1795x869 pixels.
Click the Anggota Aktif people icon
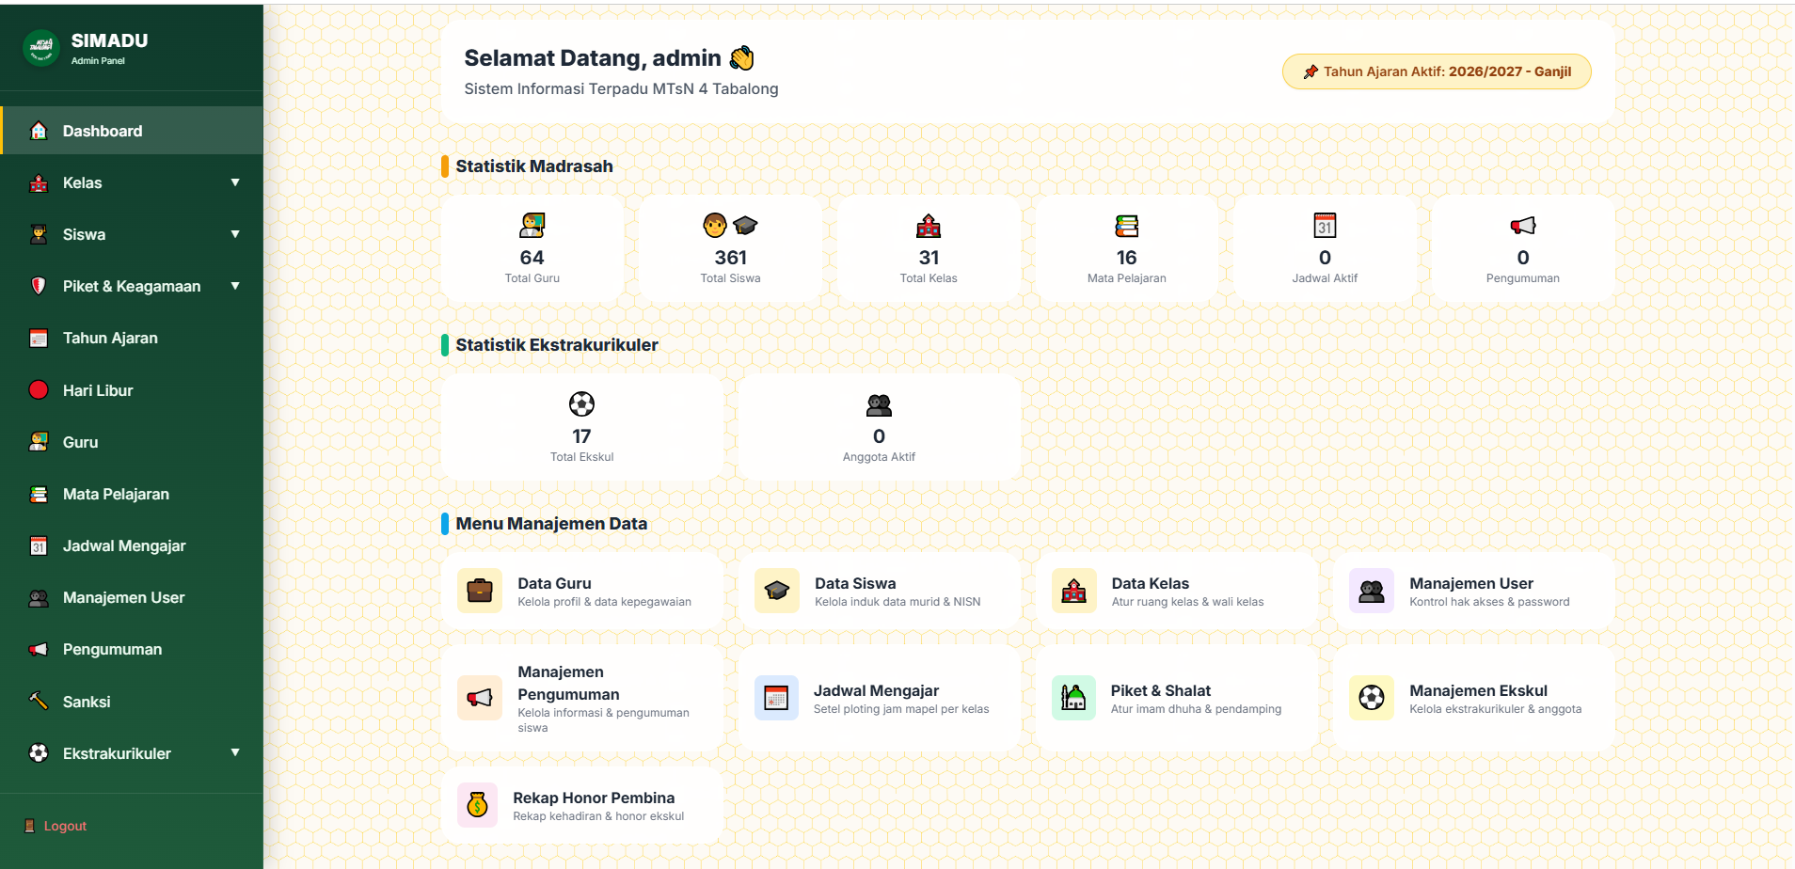(x=879, y=404)
